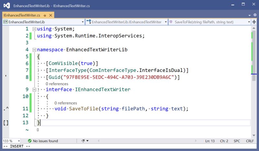Click vertical scrollbar down arrow
The width and height of the screenshot is (259, 151).
[x=254, y=135]
